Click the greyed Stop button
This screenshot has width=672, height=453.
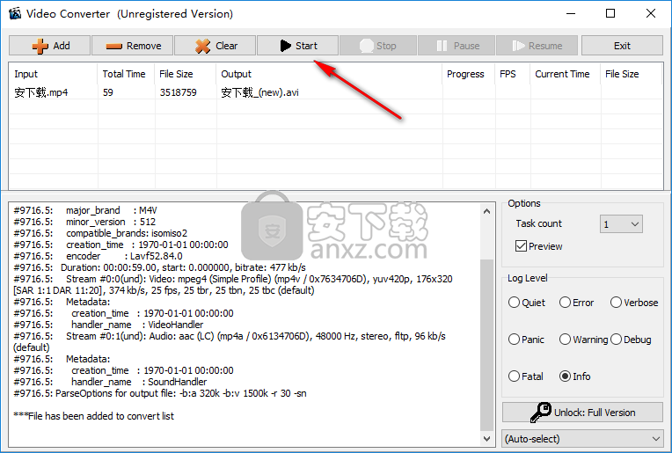[x=378, y=46]
